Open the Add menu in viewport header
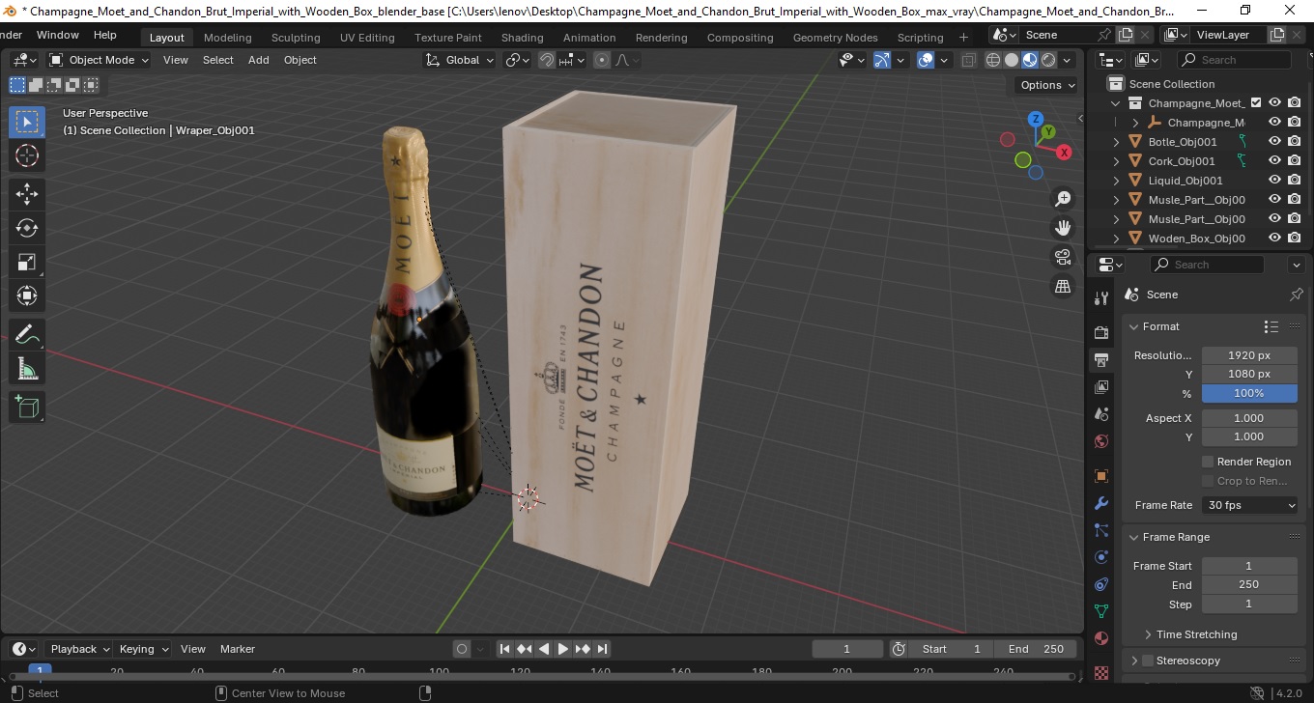Viewport: 1314px width, 703px height. point(259,60)
